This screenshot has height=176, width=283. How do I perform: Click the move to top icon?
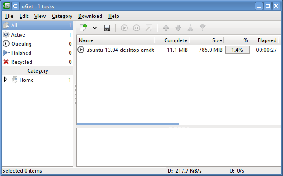[190, 28]
